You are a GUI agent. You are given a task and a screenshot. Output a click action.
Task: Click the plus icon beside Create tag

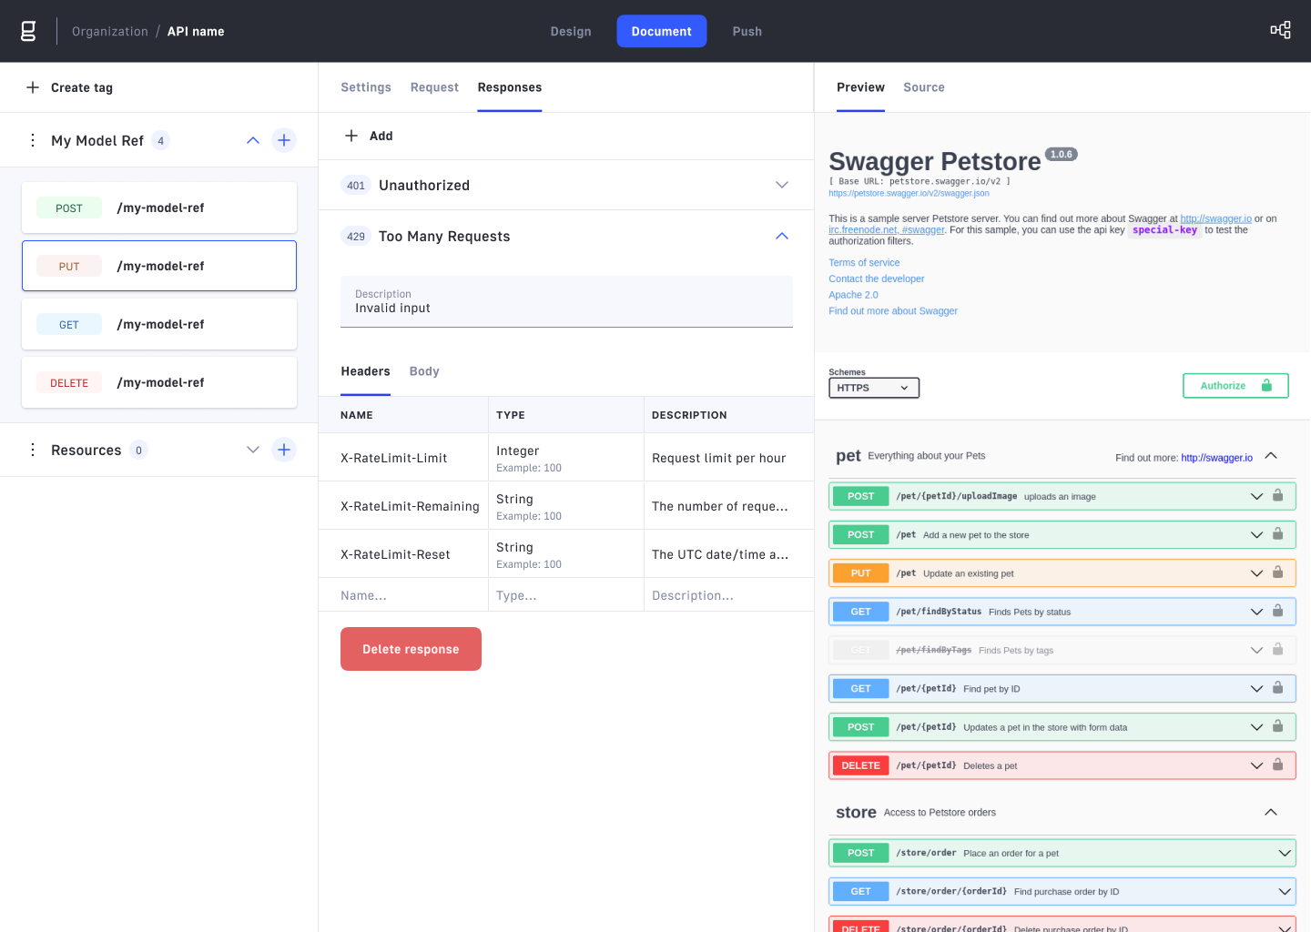point(33,87)
